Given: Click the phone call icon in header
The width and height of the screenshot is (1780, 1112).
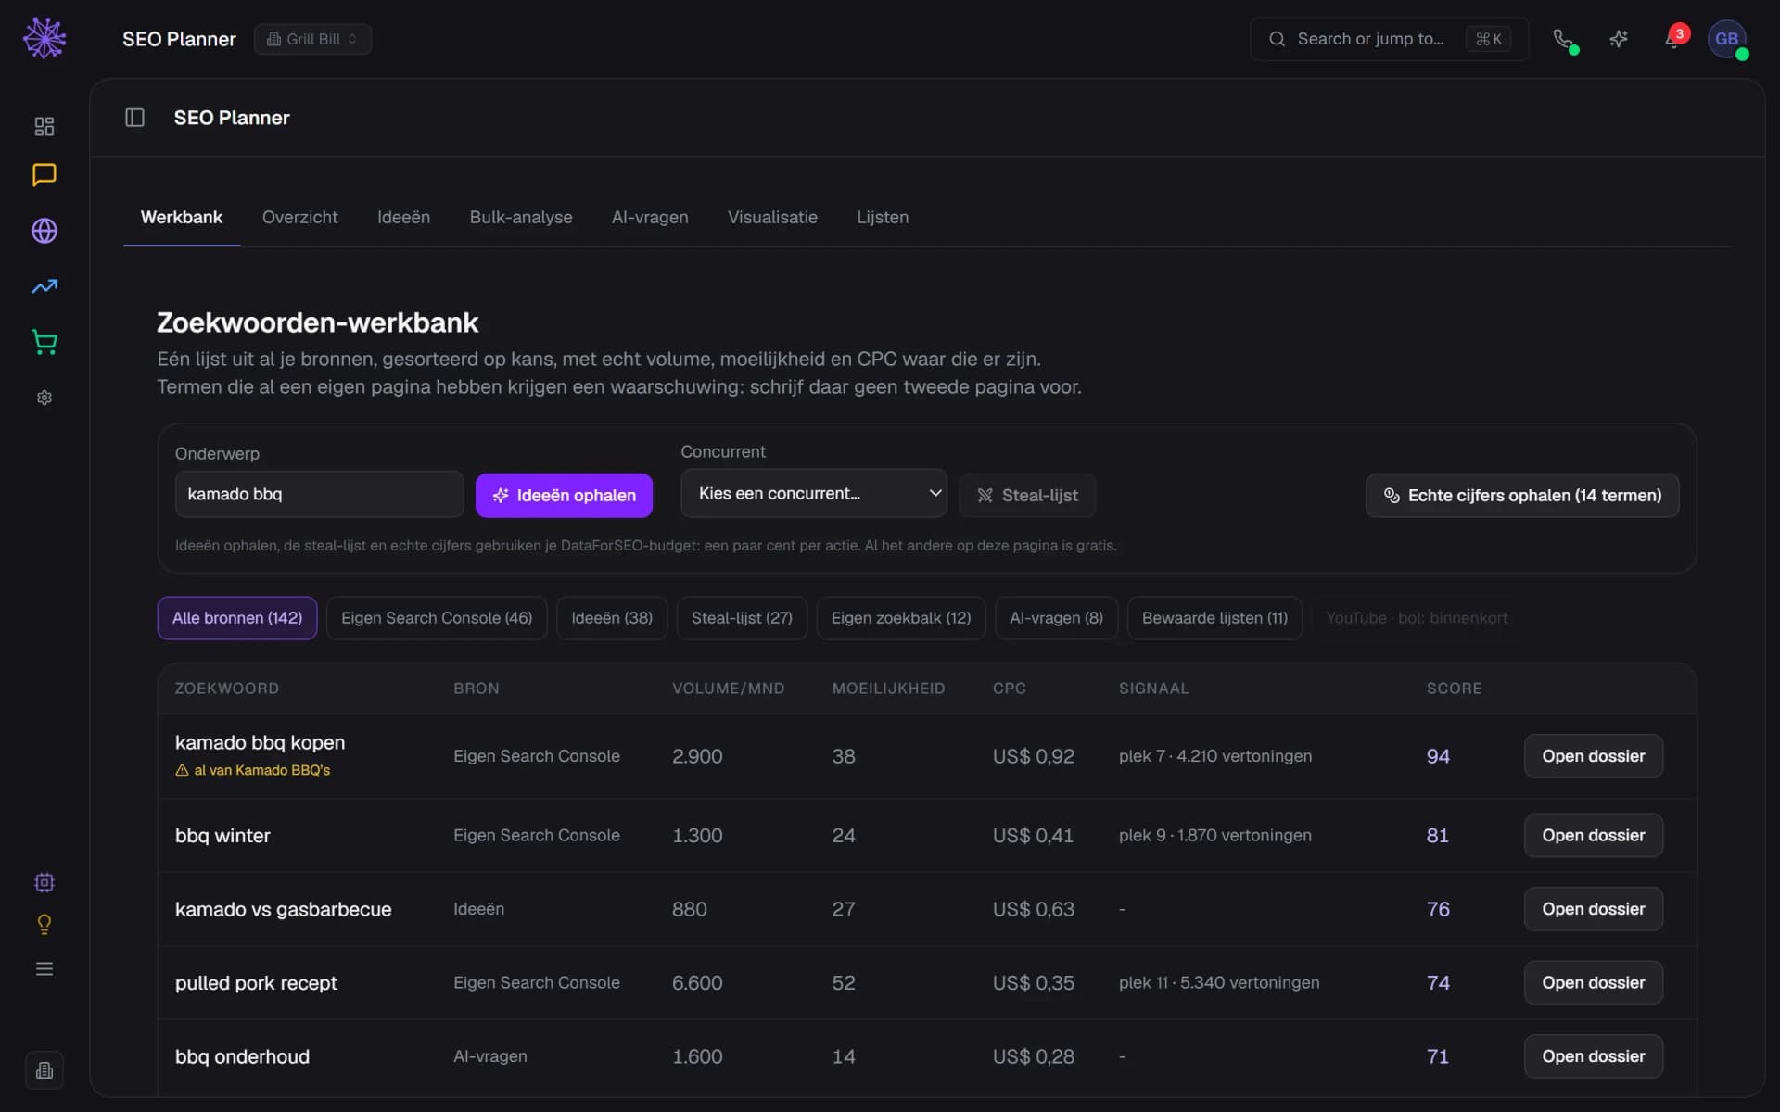Looking at the screenshot, I should point(1563,39).
